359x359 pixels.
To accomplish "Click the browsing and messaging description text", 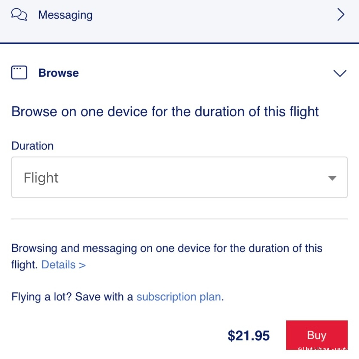I will point(167,256).
